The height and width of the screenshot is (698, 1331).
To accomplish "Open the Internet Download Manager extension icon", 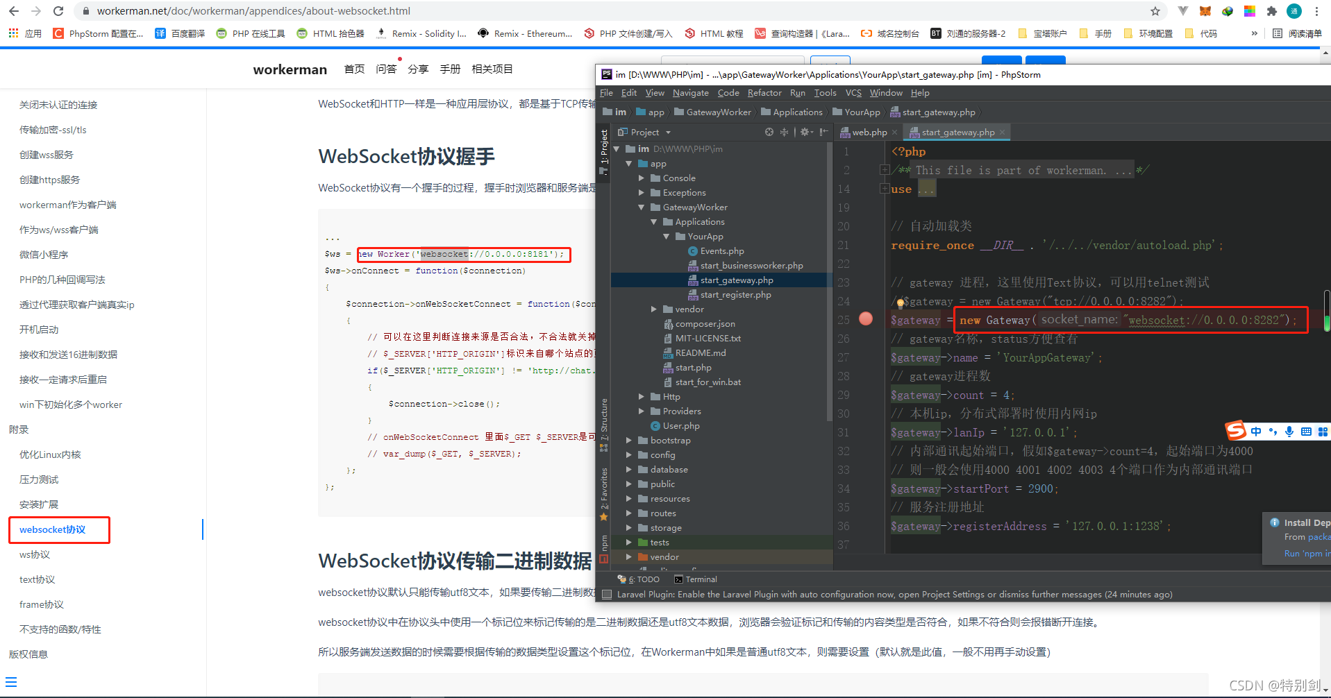I will pyautogui.click(x=1228, y=11).
